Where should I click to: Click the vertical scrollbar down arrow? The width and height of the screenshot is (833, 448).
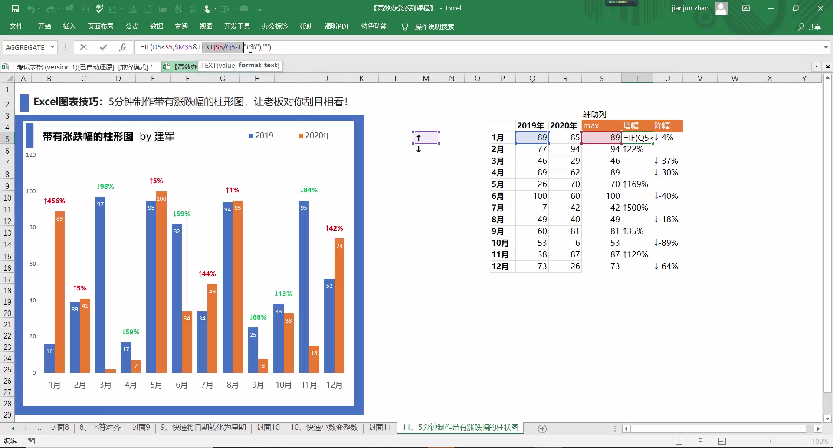tap(827, 419)
